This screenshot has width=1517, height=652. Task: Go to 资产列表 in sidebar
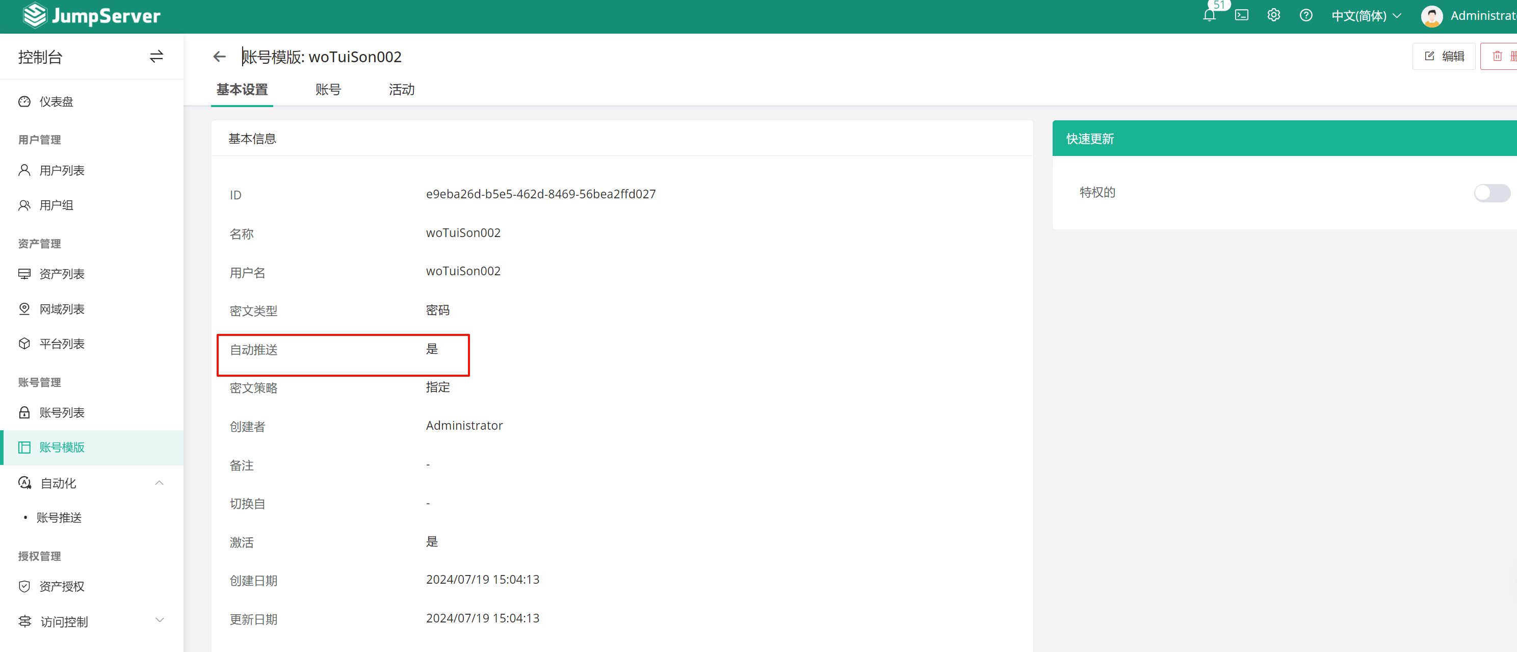click(x=62, y=274)
